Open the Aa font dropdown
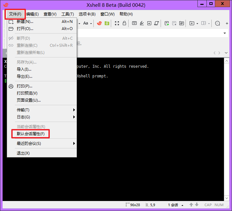The image size is (232, 211). (88, 23)
